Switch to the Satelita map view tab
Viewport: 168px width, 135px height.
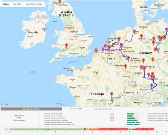(17, 4)
